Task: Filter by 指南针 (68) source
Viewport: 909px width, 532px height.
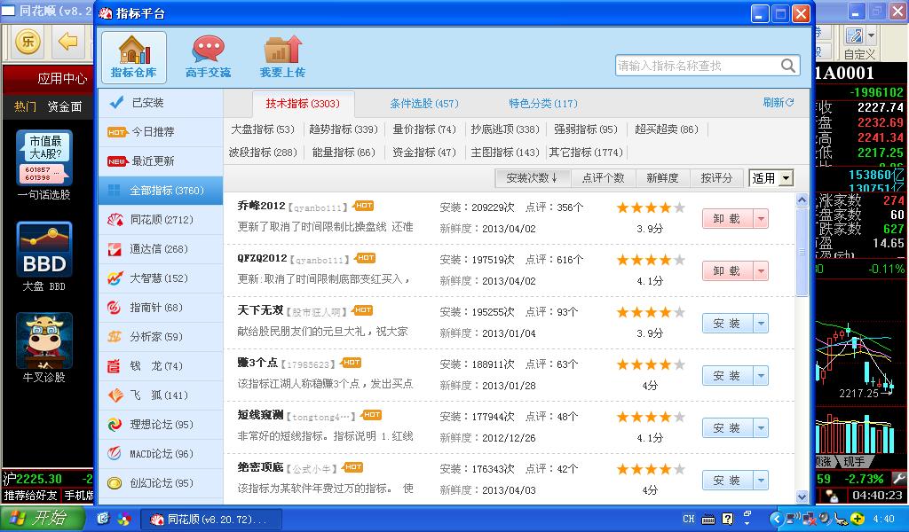Action: pyautogui.click(x=161, y=308)
